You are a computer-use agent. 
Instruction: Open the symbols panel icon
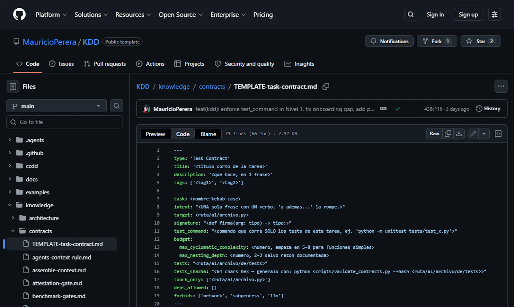498,133
